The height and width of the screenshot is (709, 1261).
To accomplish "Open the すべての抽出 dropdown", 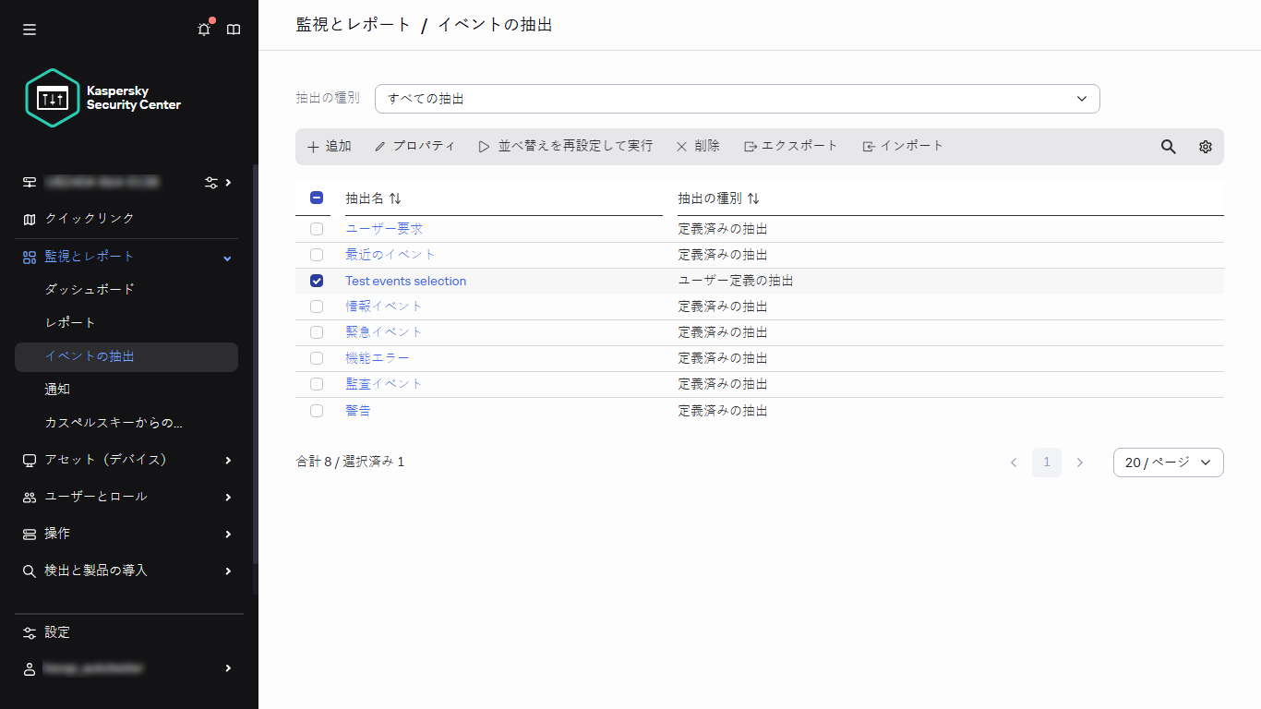I will pyautogui.click(x=736, y=98).
